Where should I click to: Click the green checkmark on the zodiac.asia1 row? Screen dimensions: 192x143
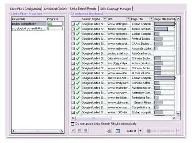[78, 53]
